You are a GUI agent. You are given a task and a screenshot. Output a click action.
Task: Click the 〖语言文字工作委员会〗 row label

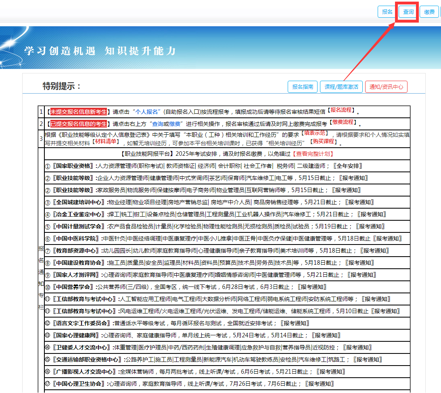click(x=82, y=323)
